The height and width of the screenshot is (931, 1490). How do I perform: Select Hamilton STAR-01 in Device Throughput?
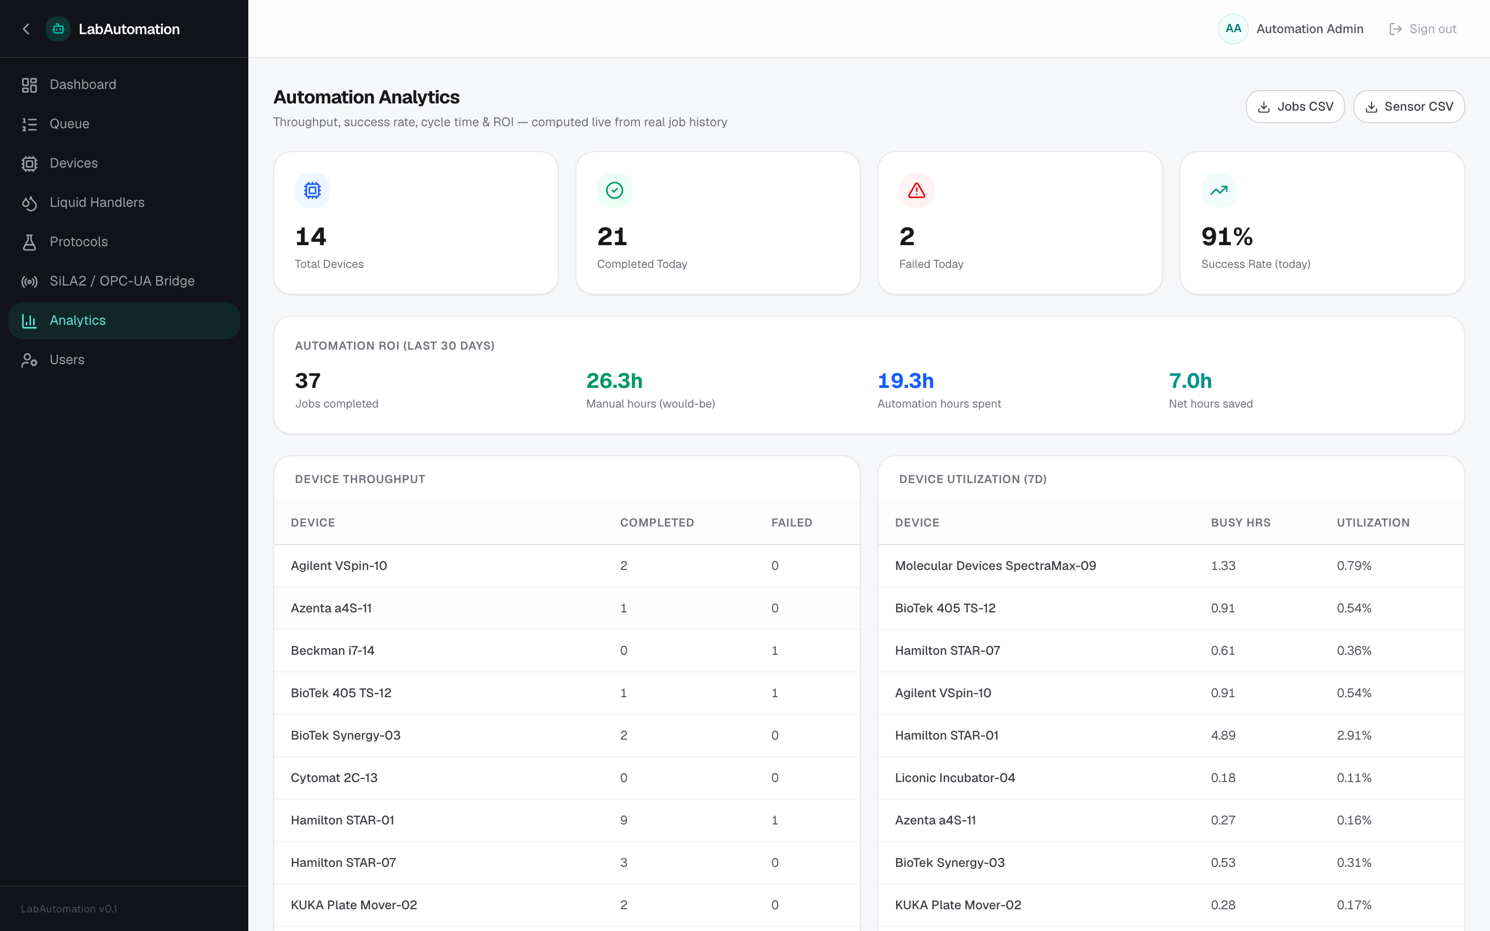point(567,821)
